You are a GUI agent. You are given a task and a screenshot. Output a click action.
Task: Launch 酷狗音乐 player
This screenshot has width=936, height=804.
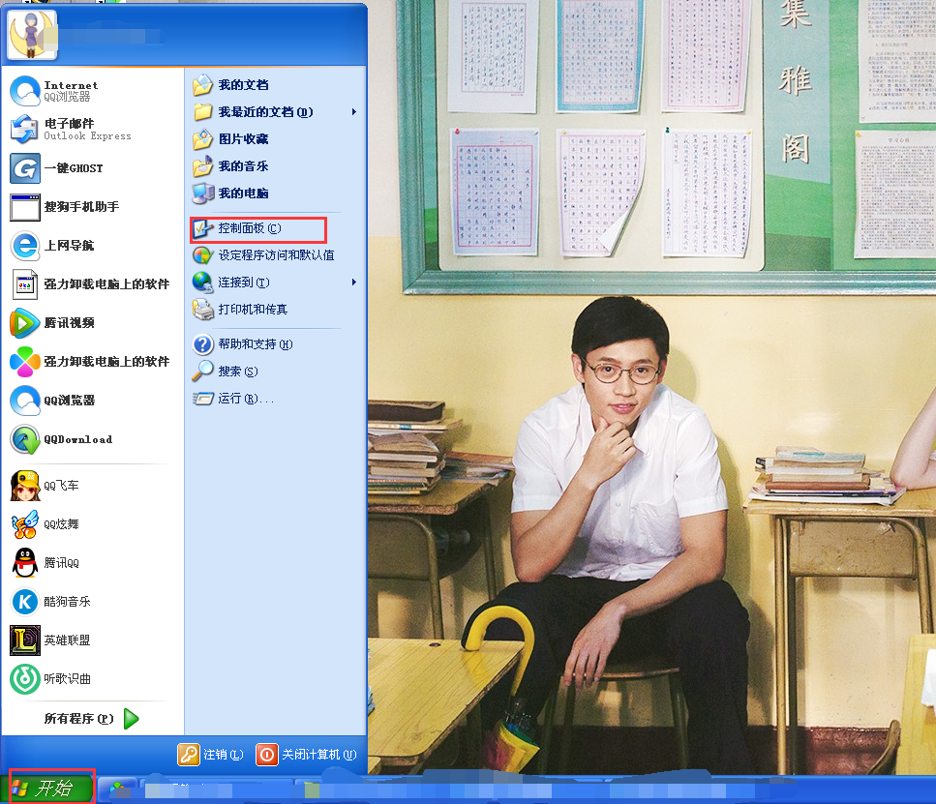92,602
